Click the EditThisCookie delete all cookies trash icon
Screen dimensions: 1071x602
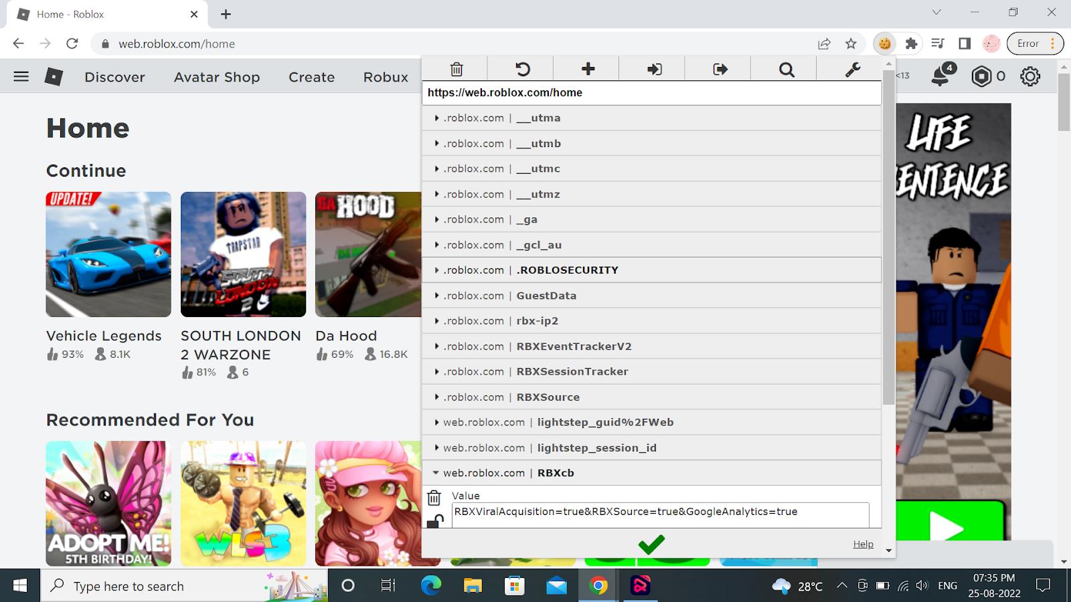(x=457, y=69)
